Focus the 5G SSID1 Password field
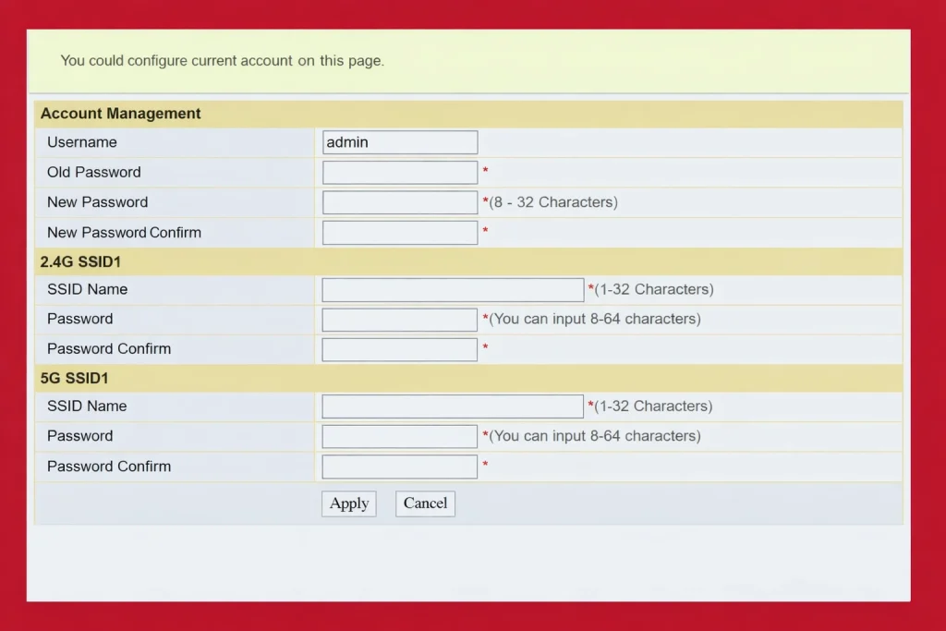The height and width of the screenshot is (631, 946). pos(399,436)
